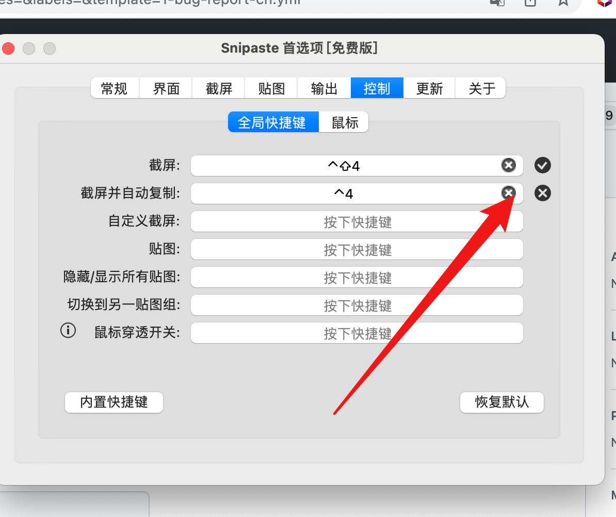The height and width of the screenshot is (517, 616).
Task: Open the 关于 tab
Action: click(x=480, y=88)
